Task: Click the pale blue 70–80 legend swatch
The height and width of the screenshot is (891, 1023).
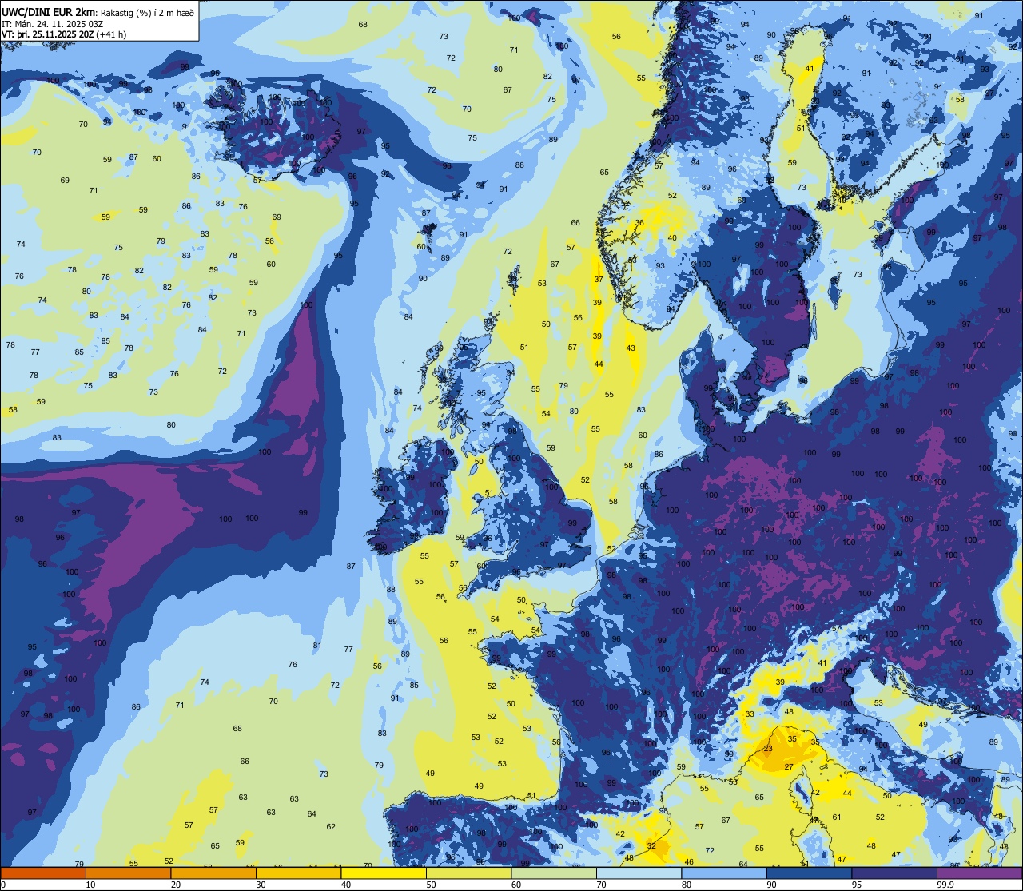Action: [x=639, y=873]
